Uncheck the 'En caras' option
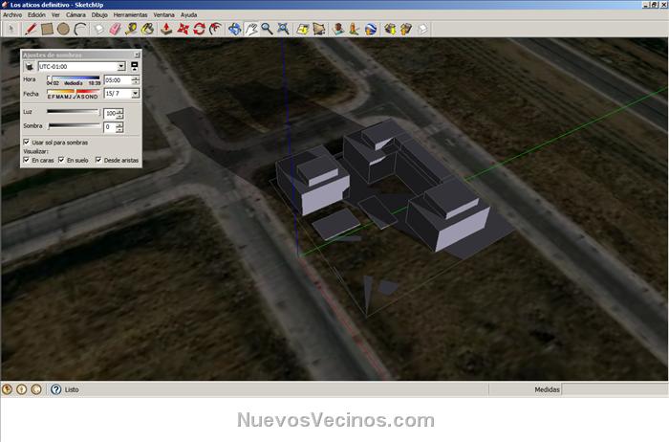669x442 pixels. pos(26,160)
